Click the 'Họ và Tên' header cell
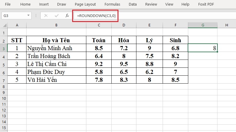 tap(56, 40)
